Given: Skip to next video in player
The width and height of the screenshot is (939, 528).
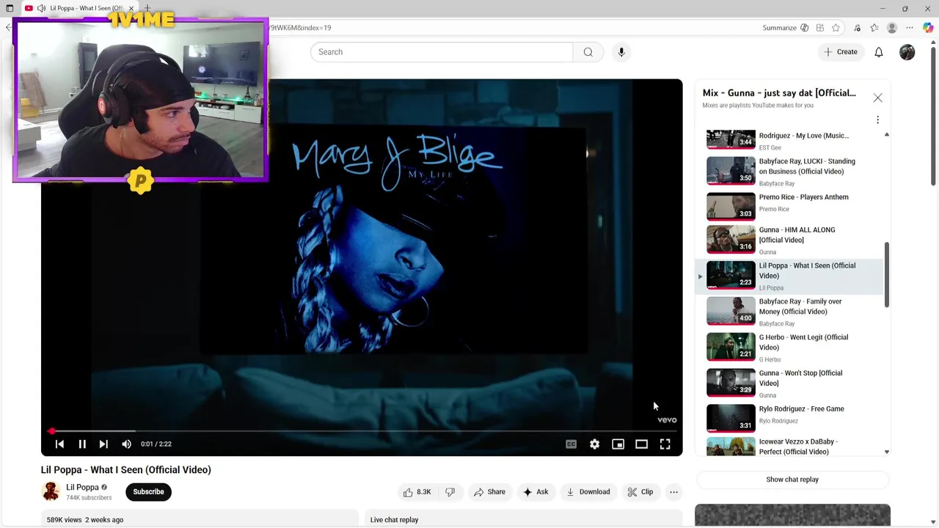Looking at the screenshot, I should (103, 444).
